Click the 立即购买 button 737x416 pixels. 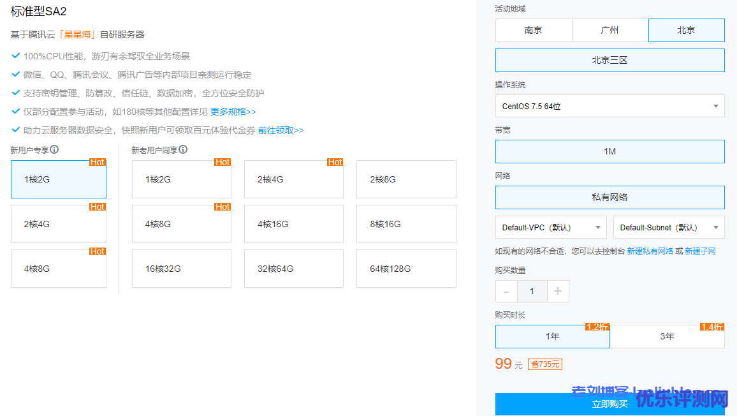pyautogui.click(x=609, y=404)
